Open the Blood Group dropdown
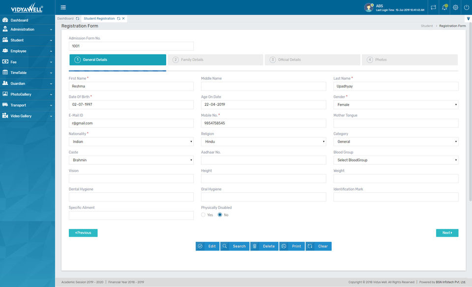Image resolution: width=472 pixels, height=287 pixels. coord(396,160)
